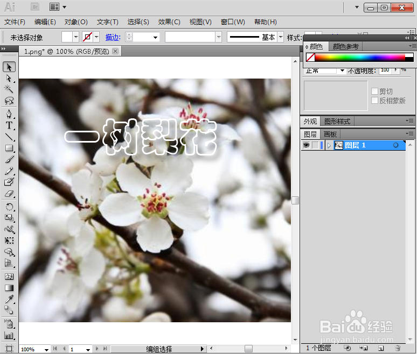Select the Paintbrush tool

point(9,159)
